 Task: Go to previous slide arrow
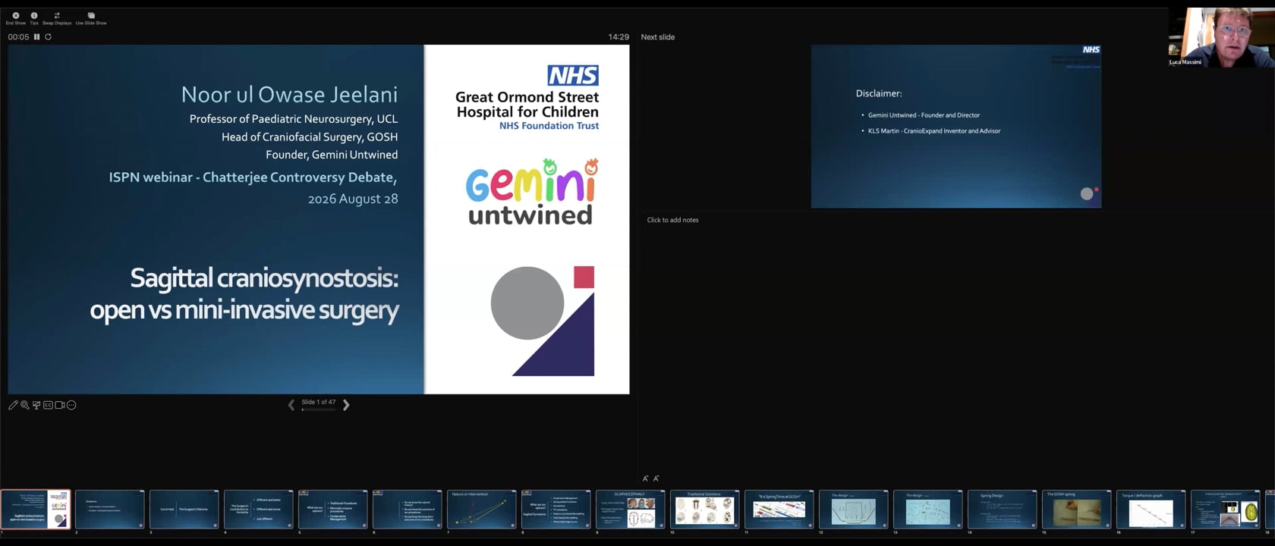[291, 405]
